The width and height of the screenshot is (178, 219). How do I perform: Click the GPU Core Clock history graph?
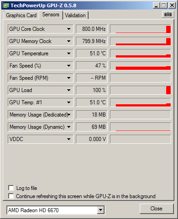pyautogui.click(x=140, y=29)
